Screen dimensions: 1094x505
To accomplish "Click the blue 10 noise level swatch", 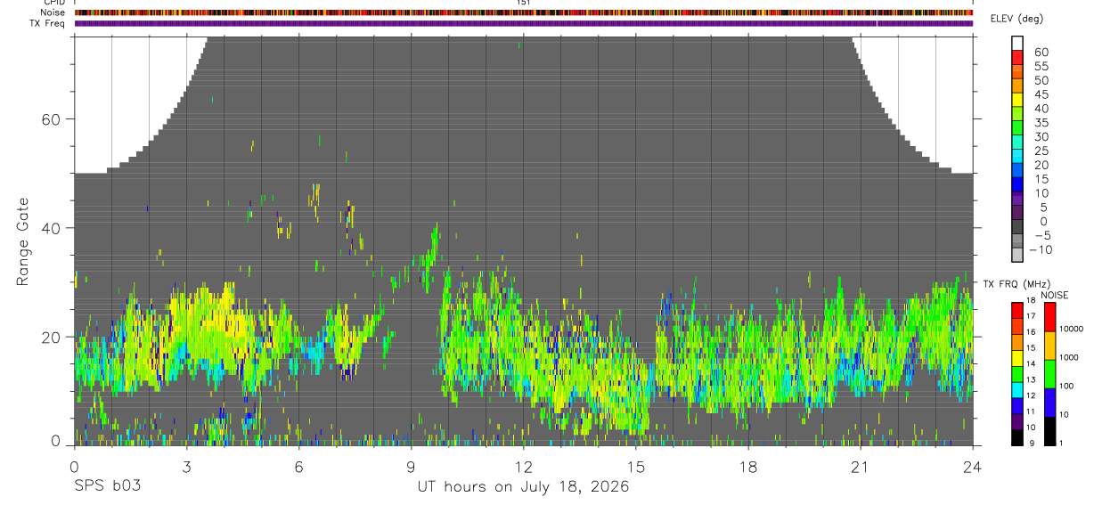I will pos(1049,403).
